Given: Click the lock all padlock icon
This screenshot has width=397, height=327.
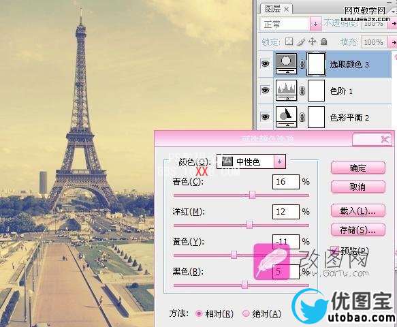Looking at the screenshot, I should point(324,42).
